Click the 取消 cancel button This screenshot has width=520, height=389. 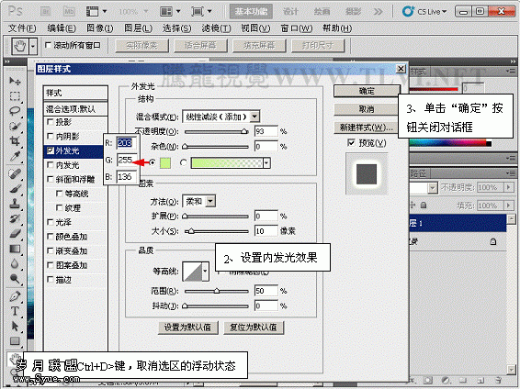pyautogui.click(x=367, y=109)
